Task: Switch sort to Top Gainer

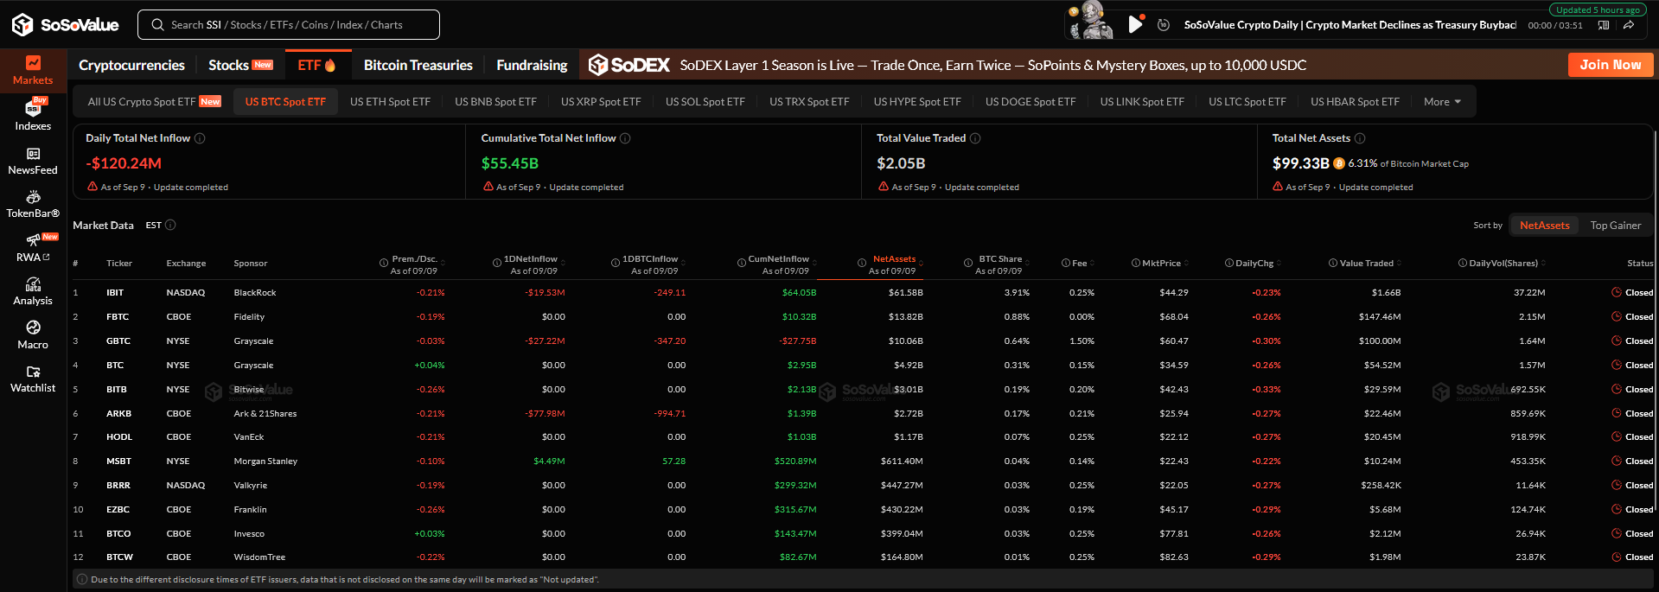Action: (x=1615, y=225)
